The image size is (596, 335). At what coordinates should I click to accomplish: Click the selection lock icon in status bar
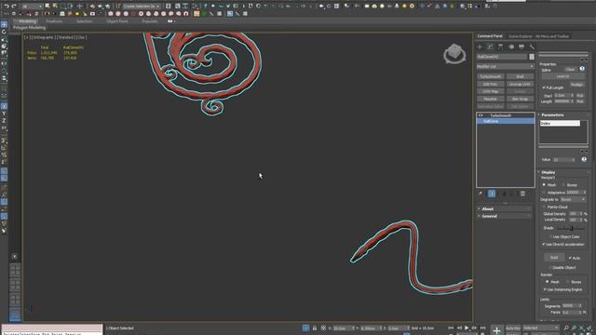tap(315, 328)
